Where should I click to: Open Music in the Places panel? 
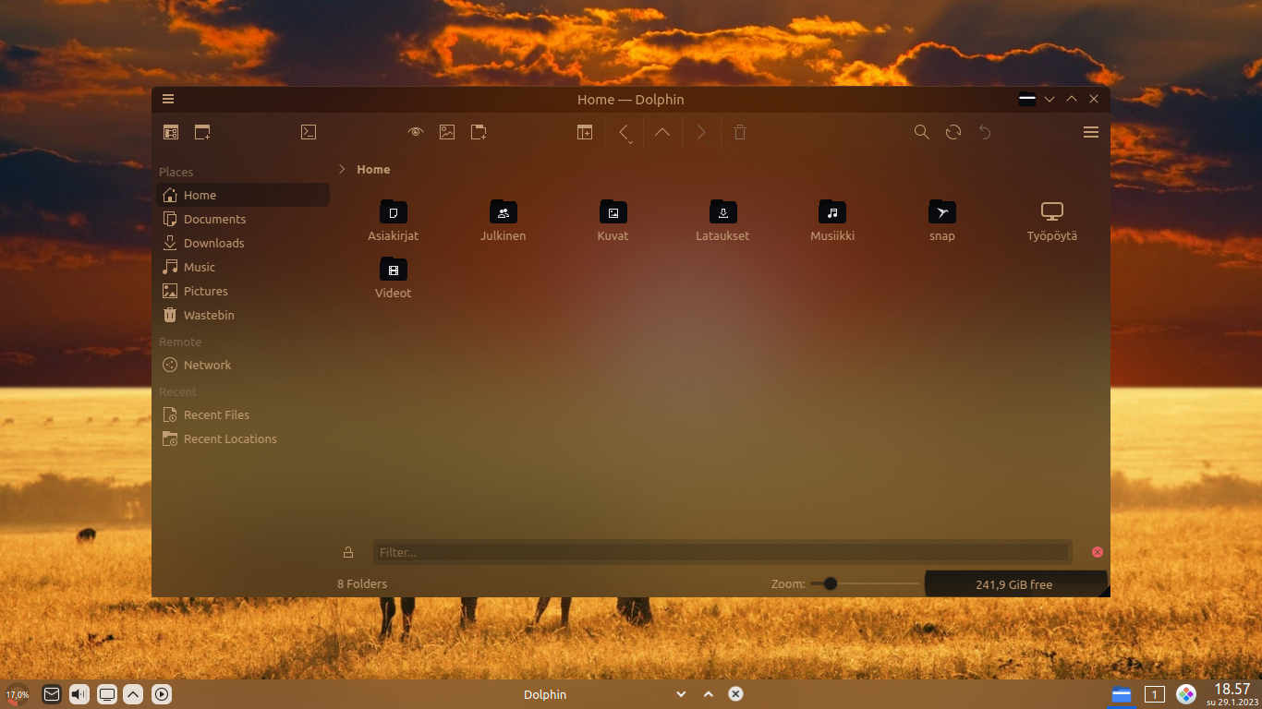[x=243, y=267]
